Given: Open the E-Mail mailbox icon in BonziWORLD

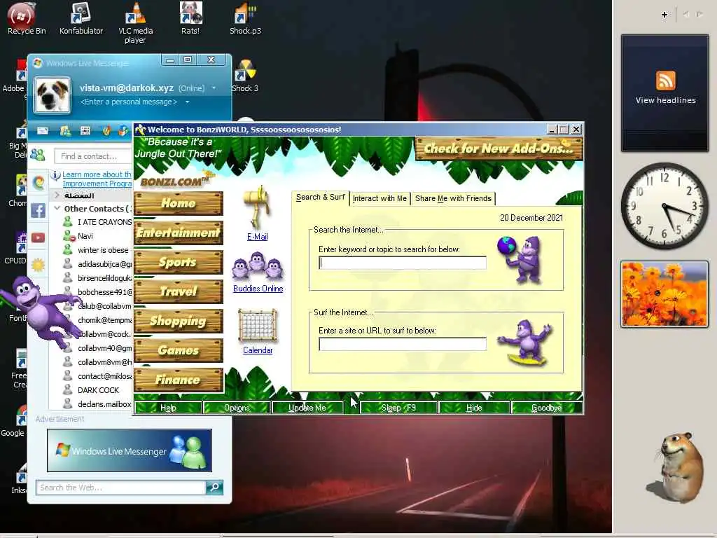Looking at the screenshot, I should click(258, 207).
